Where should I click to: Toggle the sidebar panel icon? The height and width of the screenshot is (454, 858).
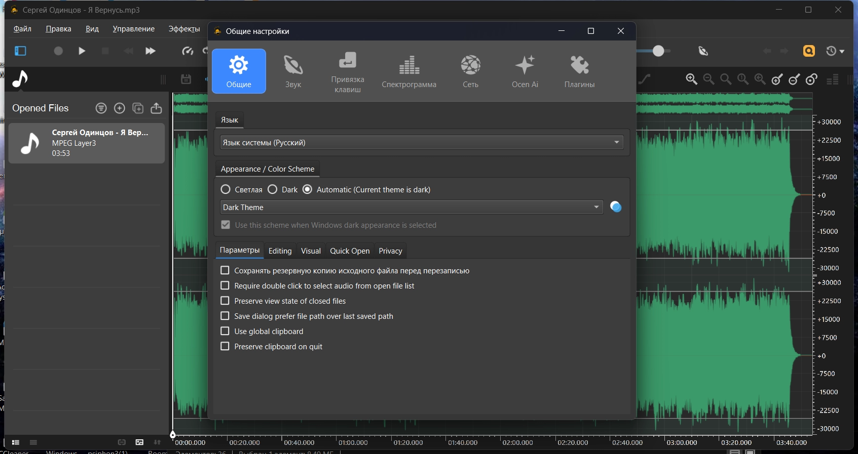pos(20,51)
